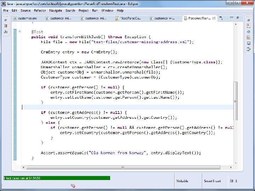Click the Problems view icon in right trim

click(249, 26)
